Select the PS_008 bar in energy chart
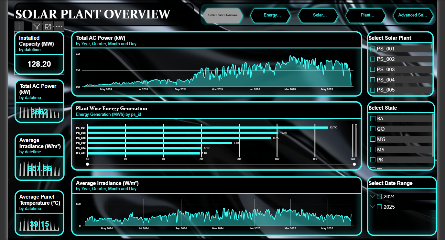 [183, 133]
